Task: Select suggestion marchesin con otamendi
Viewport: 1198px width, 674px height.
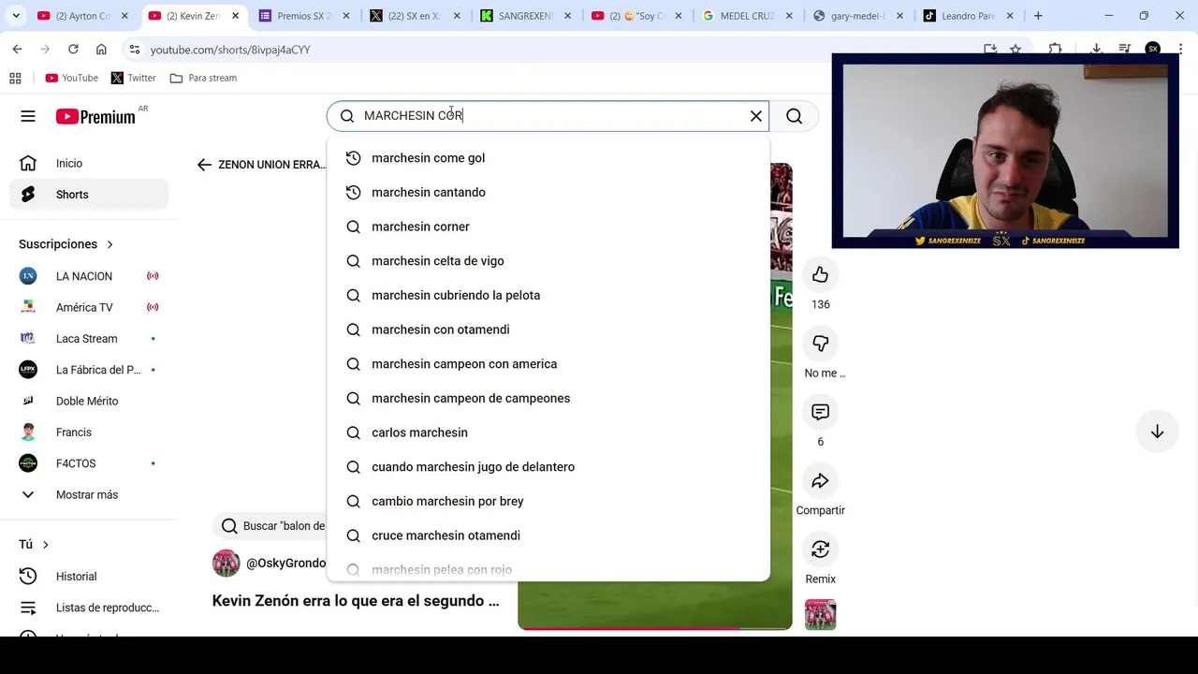Action: 548,330
